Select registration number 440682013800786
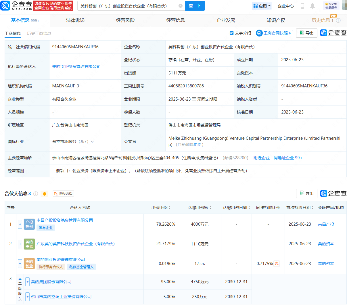This screenshot has height=305, width=347. pyautogui.click(x=186, y=86)
